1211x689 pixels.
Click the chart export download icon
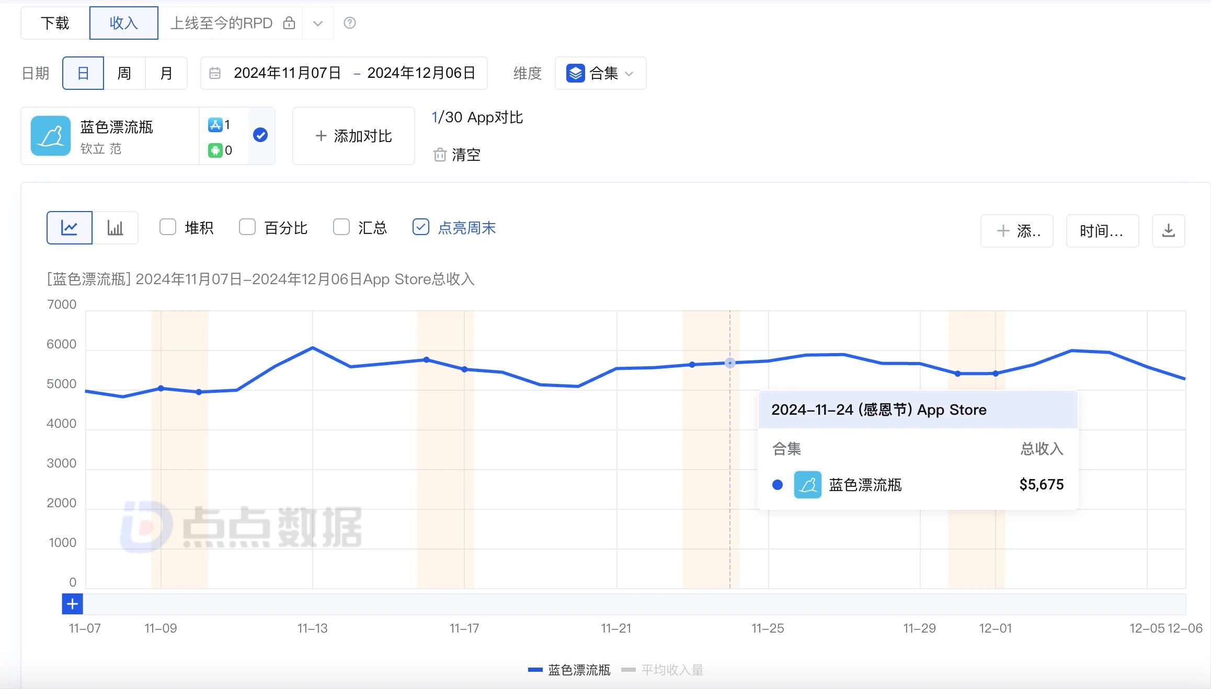(x=1168, y=230)
